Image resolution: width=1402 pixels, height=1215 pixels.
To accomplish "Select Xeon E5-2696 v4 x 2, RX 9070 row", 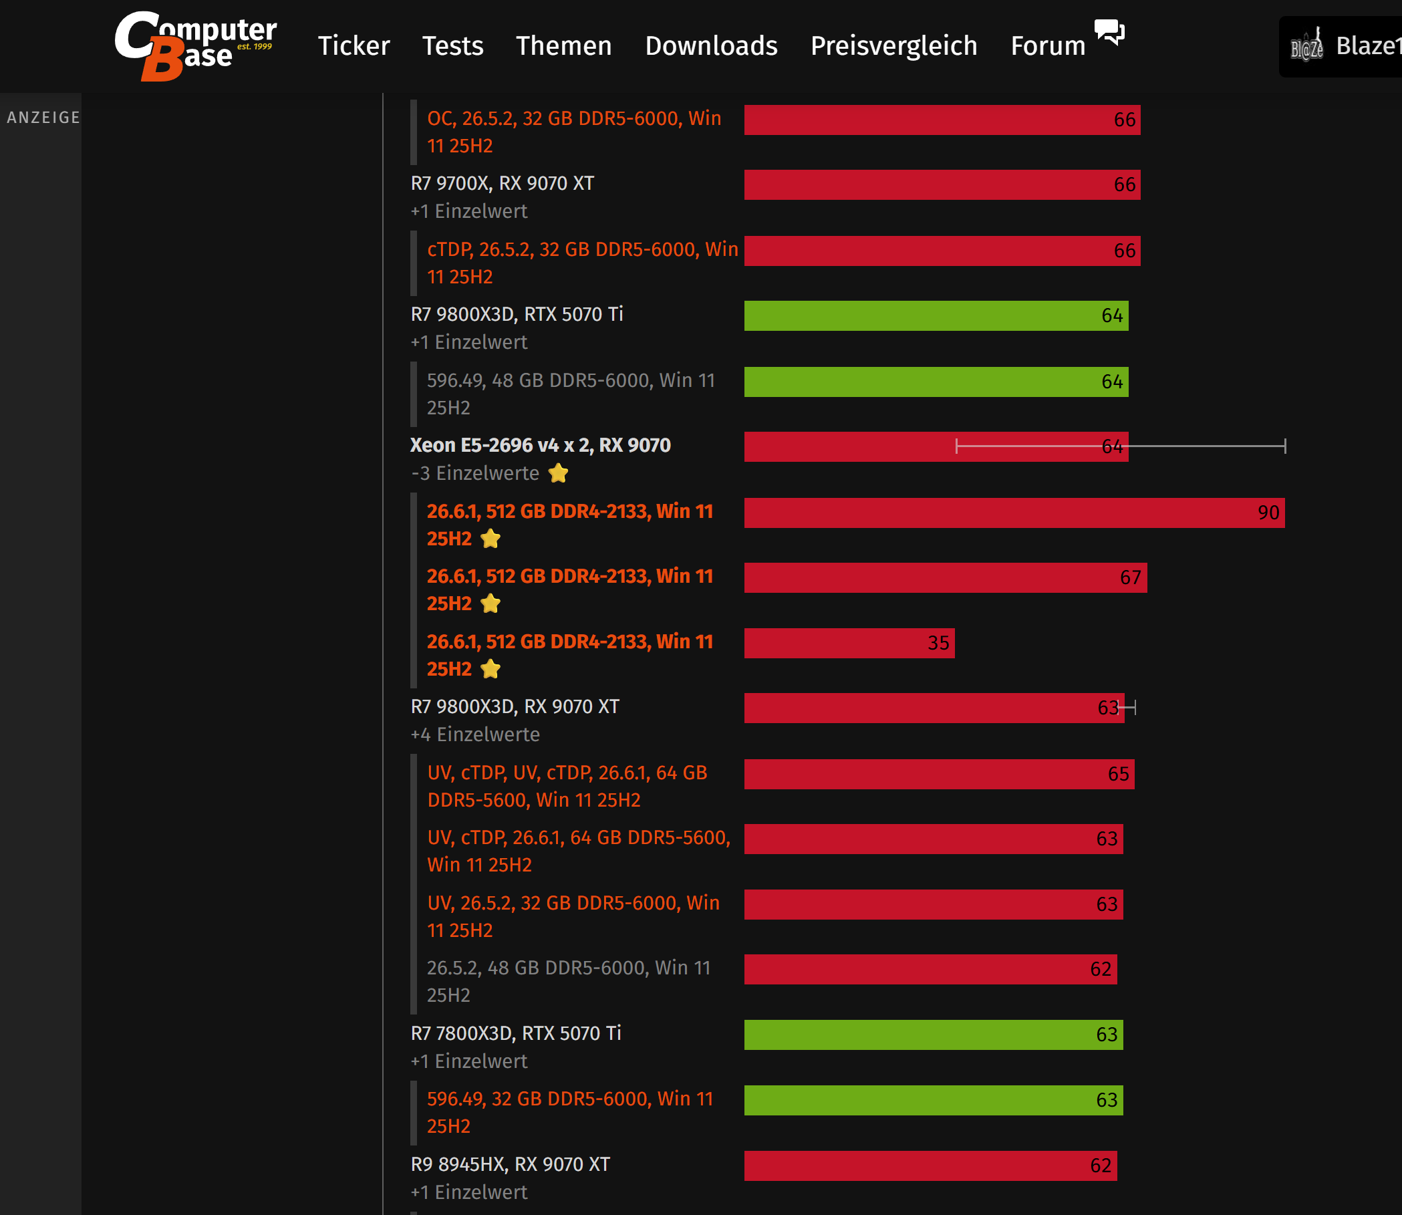I will 541,445.
